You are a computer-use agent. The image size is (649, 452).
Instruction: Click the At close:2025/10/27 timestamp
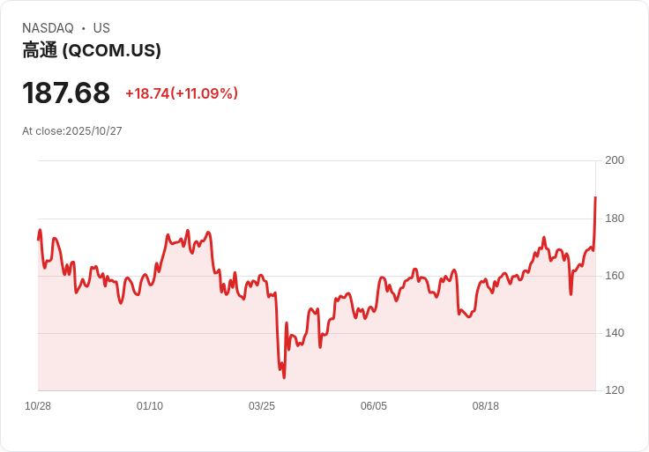(x=72, y=131)
